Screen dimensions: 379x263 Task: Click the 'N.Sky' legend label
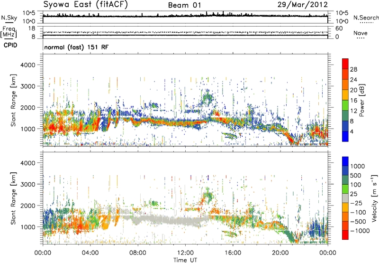click(x=9, y=18)
